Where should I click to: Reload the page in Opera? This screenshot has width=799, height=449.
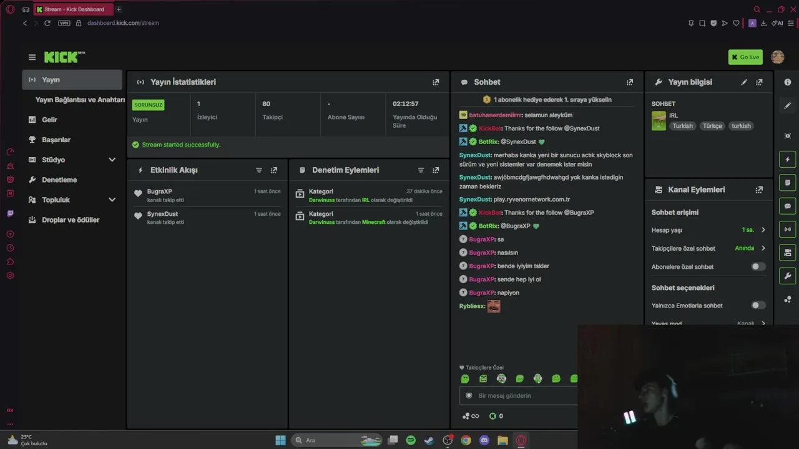[47, 23]
